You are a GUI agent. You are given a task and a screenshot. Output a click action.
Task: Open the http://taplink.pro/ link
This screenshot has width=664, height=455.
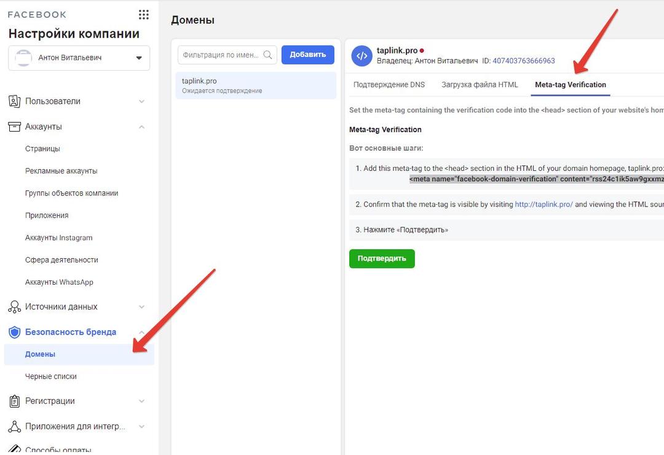[543, 204]
